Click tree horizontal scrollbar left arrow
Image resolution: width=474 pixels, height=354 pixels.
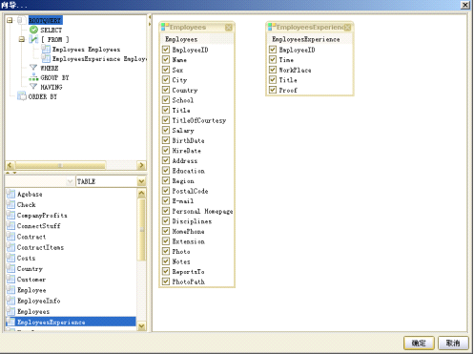(10, 165)
